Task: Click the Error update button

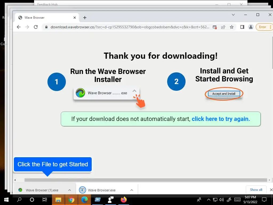Action: pyautogui.click(x=264, y=27)
